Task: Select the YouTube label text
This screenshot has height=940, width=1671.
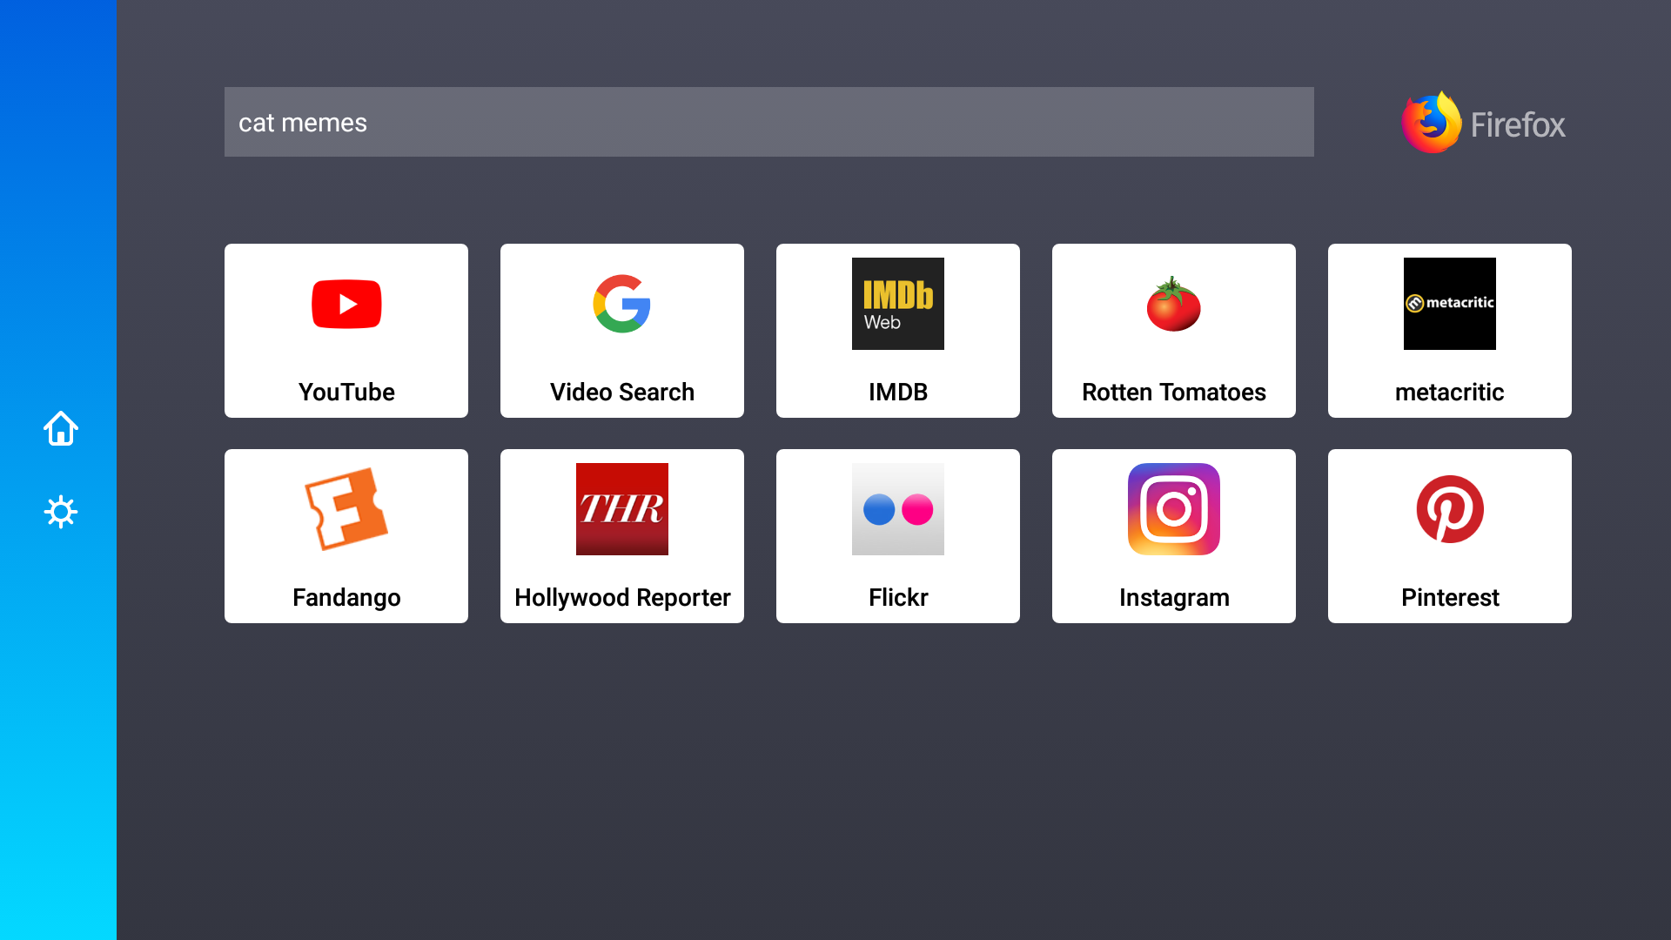Action: (x=346, y=392)
